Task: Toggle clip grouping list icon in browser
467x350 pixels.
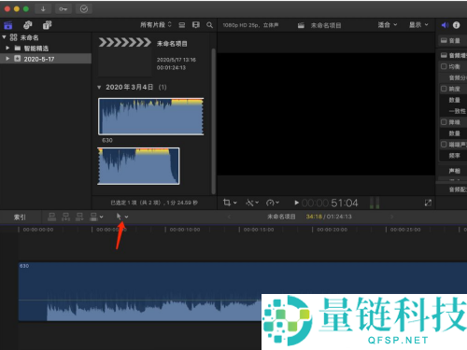Action: [182, 25]
